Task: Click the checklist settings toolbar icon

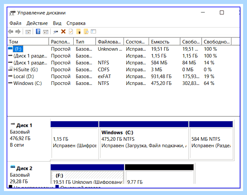Action: point(93,32)
